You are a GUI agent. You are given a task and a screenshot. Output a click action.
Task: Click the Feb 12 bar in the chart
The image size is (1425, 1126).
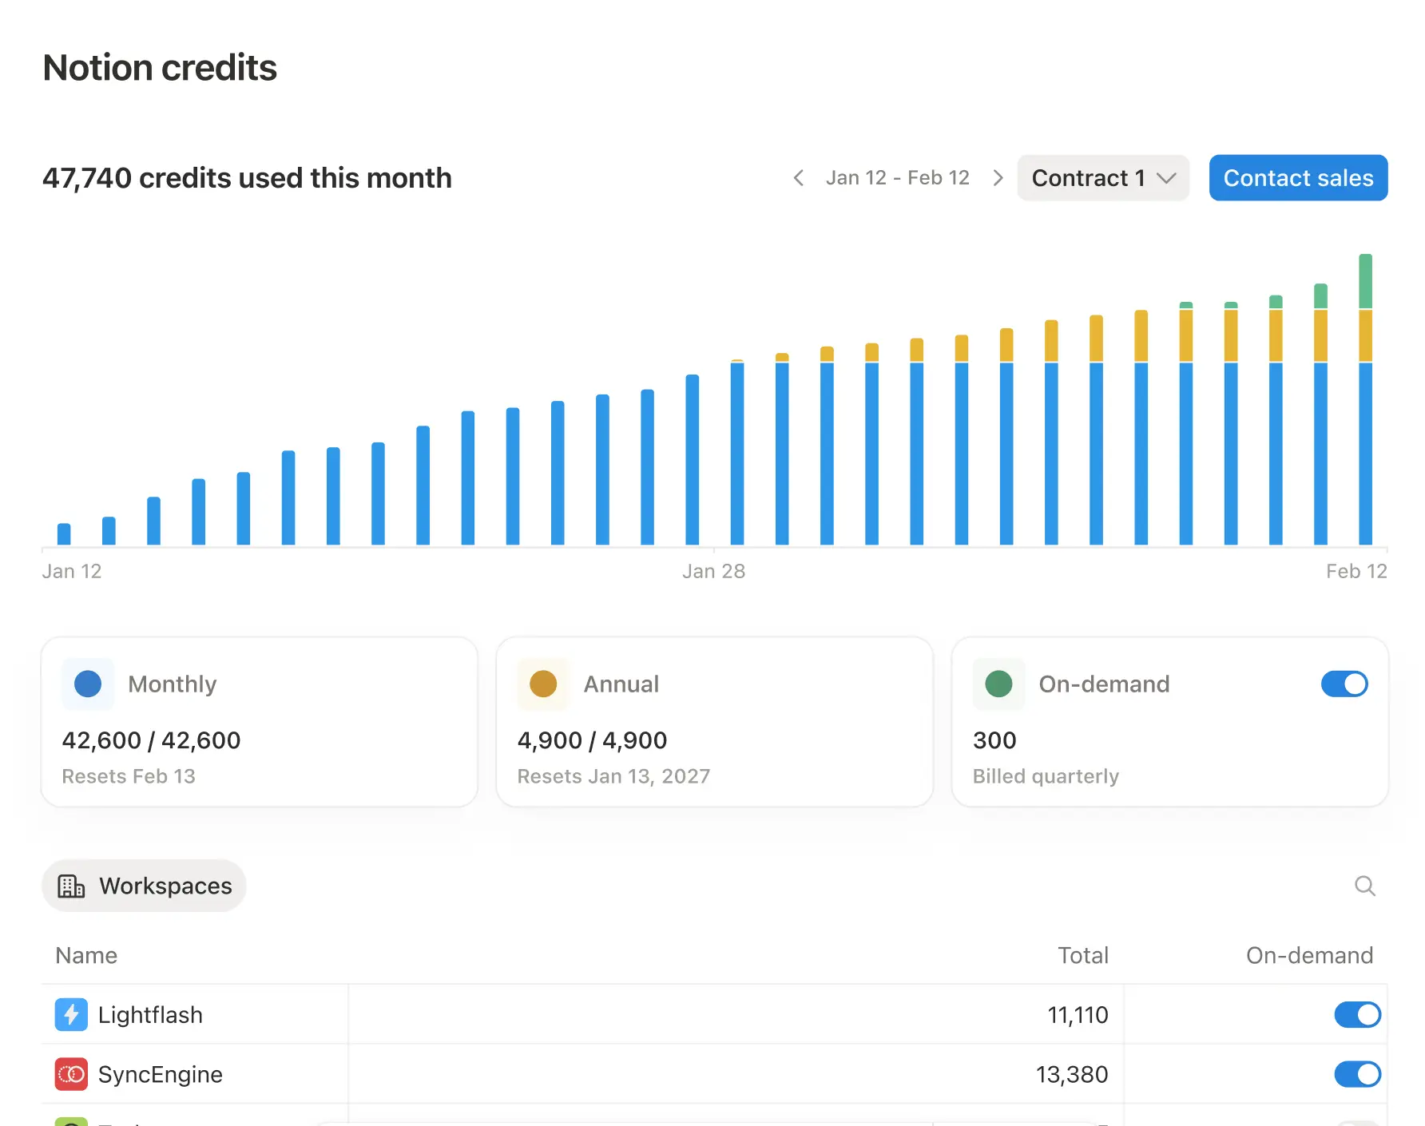click(x=1365, y=399)
